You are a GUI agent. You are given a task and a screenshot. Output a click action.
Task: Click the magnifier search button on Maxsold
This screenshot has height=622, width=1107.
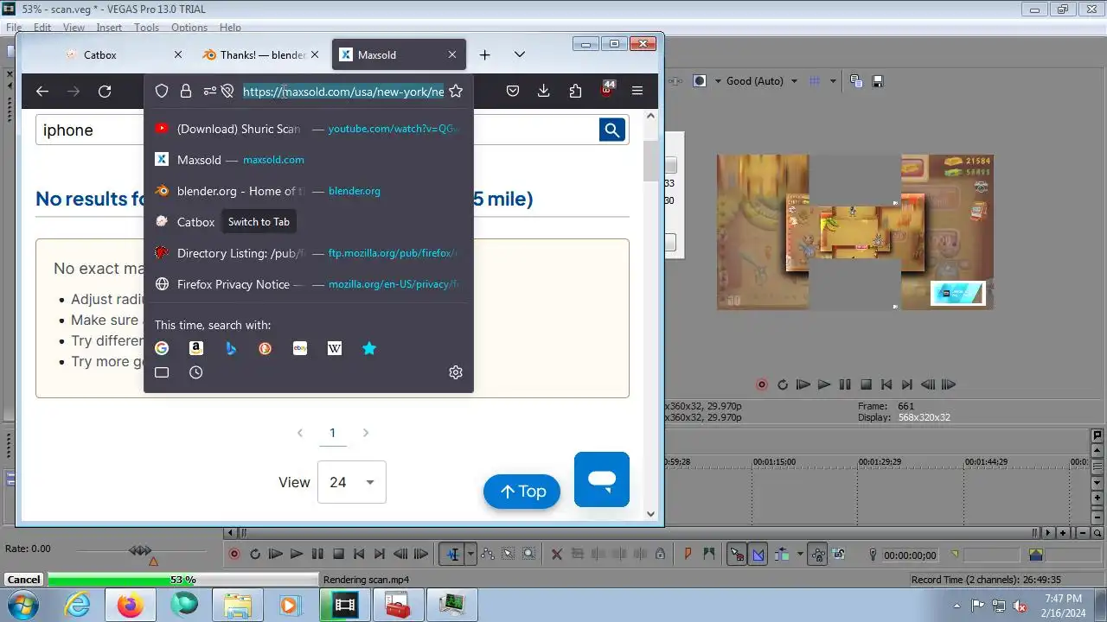[x=612, y=130]
